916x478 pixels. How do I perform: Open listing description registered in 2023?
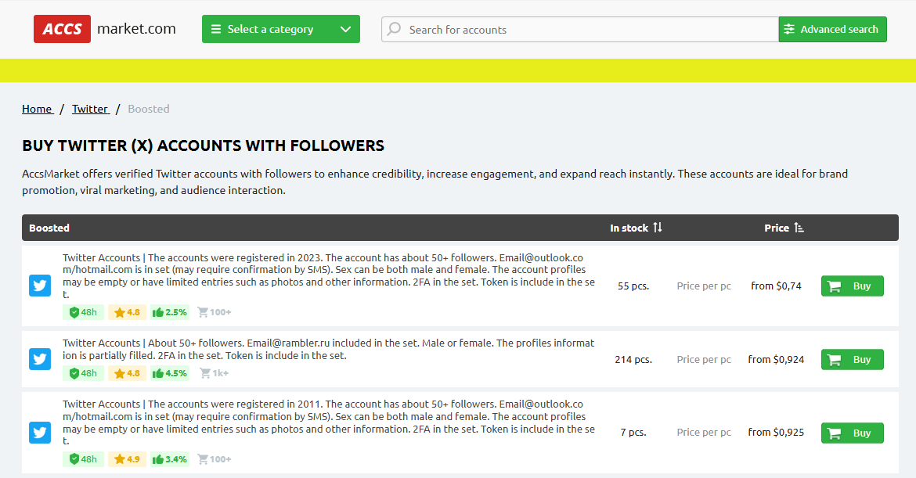click(329, 275)
